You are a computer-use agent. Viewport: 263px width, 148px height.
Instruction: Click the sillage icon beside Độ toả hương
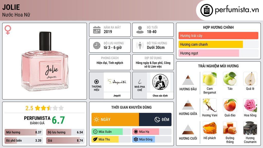[x=140, y=45]
